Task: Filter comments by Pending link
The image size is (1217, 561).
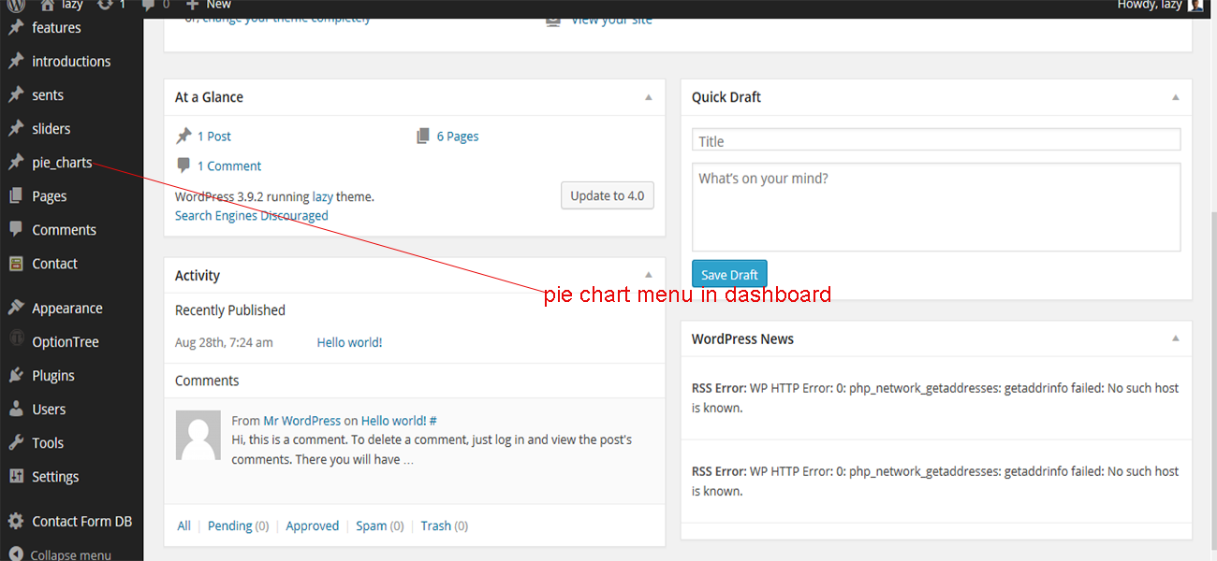Action: [229, 526]
